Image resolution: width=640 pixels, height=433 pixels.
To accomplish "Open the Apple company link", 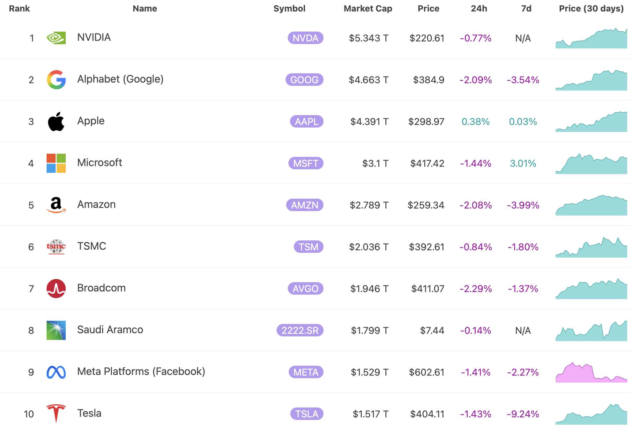I will coord(91,121).
